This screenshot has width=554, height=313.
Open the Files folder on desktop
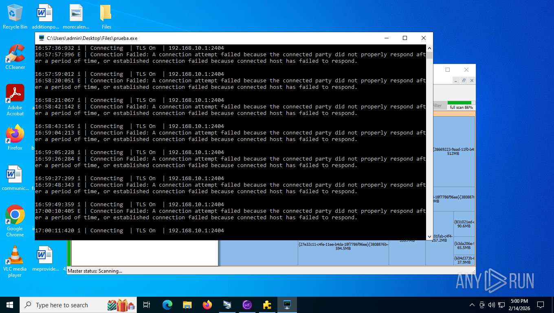pyautogui.click(x=106, y=17)
